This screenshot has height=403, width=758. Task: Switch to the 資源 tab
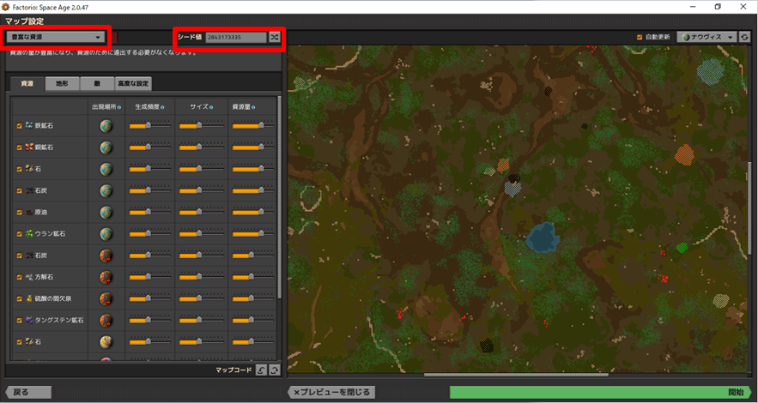click(27, 83)
